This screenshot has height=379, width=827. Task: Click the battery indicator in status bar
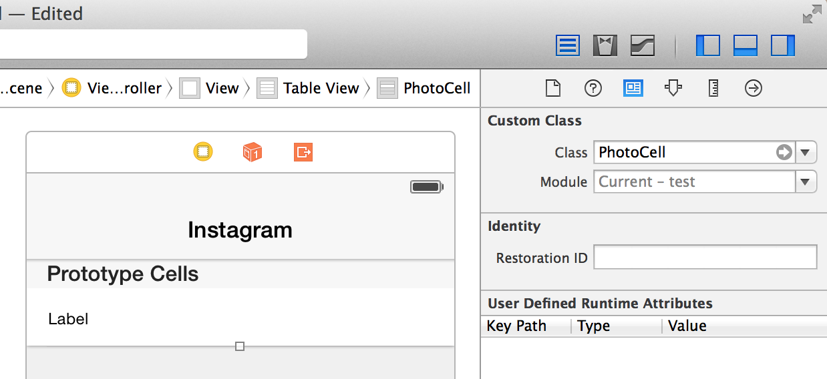click(x=427, y=187)
